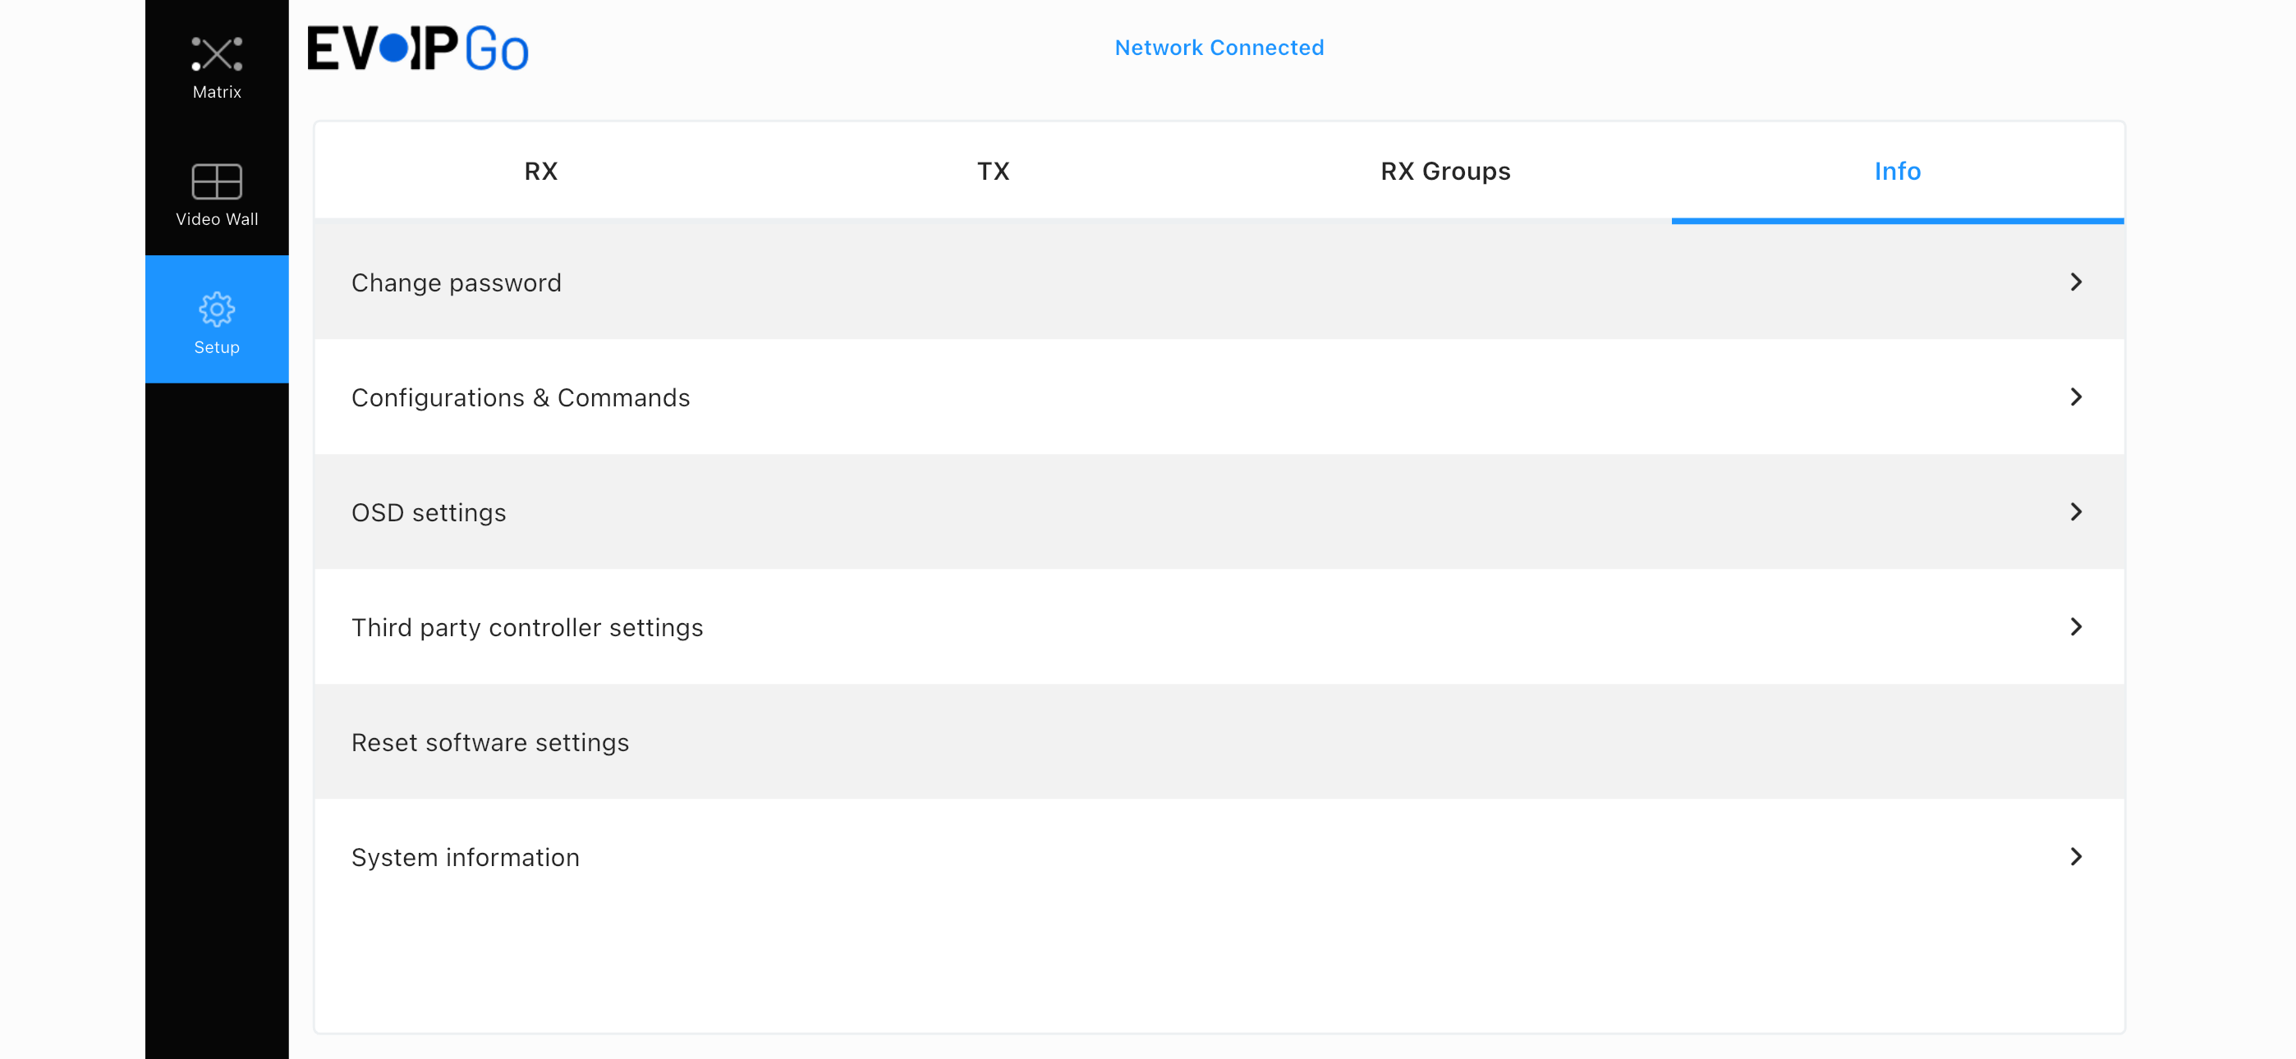The image size is (2296, 1059).
Task: Select the Info tab
Action: point(1898,171)
